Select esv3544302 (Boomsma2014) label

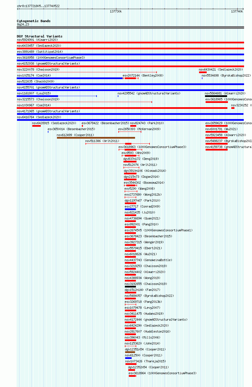pos(144,183)
